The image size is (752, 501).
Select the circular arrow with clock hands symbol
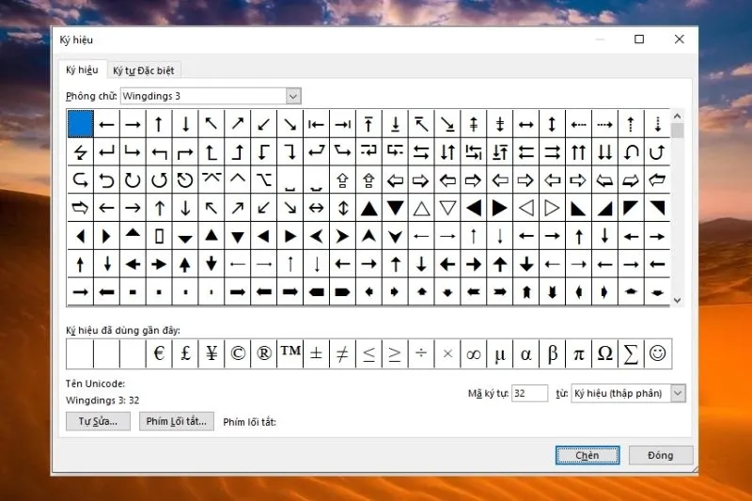coord(185,180)
